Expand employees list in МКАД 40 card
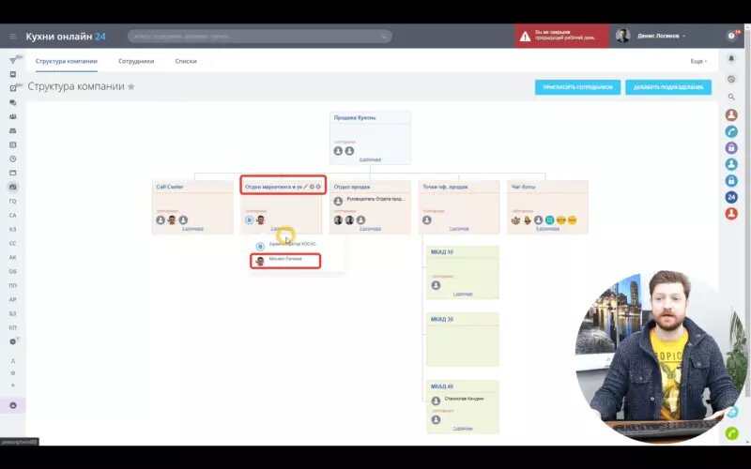Viewport: 751px width, 469px height. click(x=463, y=429)
